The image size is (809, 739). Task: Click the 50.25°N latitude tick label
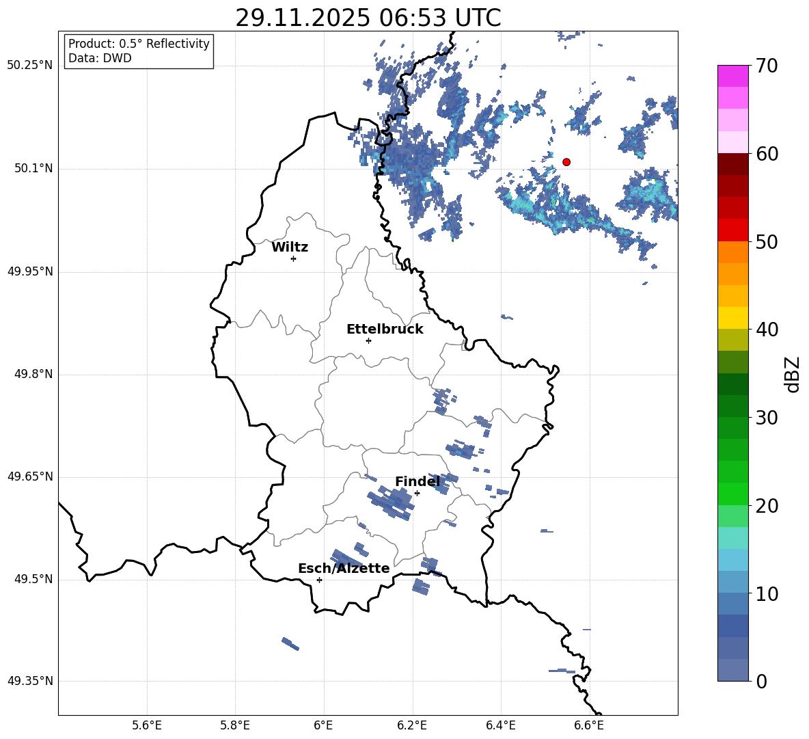(x=29, y=66)
